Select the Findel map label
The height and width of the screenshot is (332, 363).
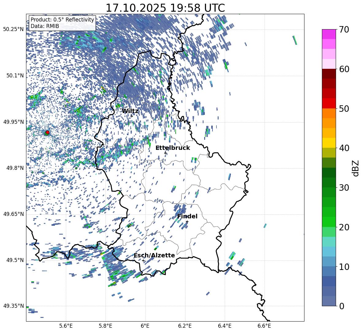(x=187, y=216)
